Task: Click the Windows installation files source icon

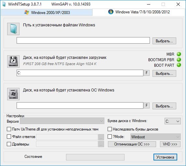Action: (13, 29)
